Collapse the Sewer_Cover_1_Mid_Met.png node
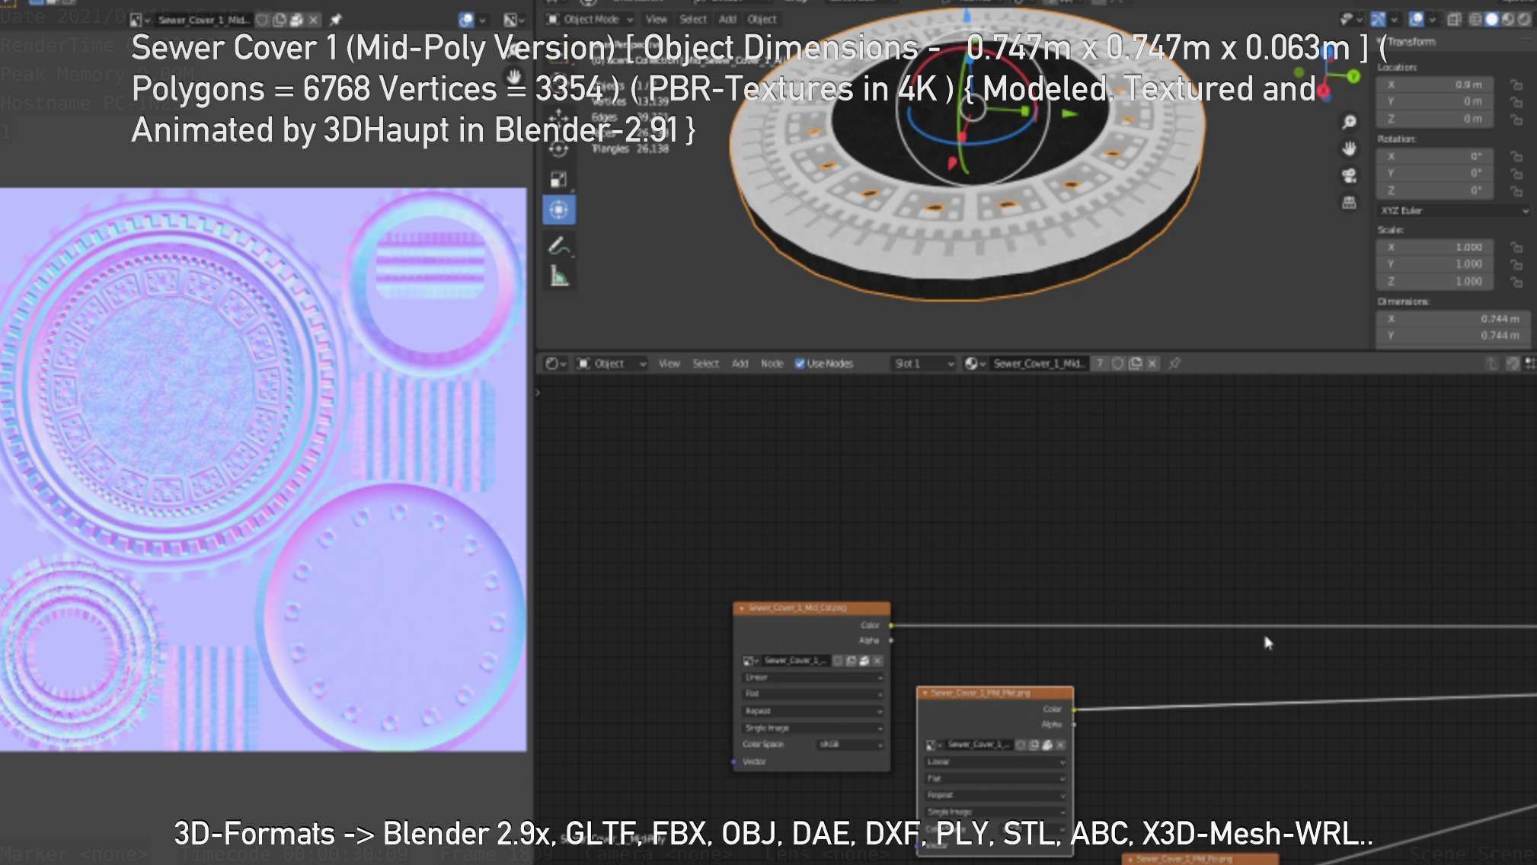1537x865 pixels. coord(924,693)
